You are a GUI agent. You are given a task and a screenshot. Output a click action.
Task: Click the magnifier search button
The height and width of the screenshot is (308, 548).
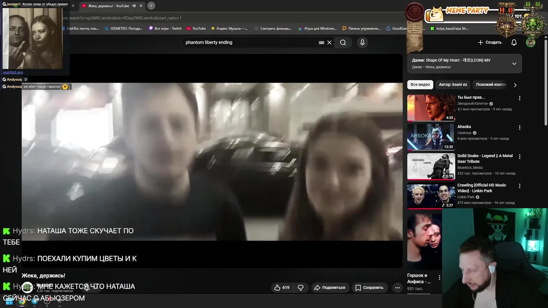tap(343, 42)
